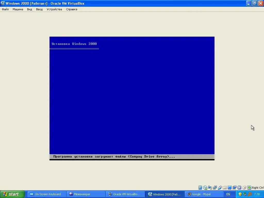This screenshot has width=264, height=198.
Task: Open the display indicator icon
Action: pos(229,188)
